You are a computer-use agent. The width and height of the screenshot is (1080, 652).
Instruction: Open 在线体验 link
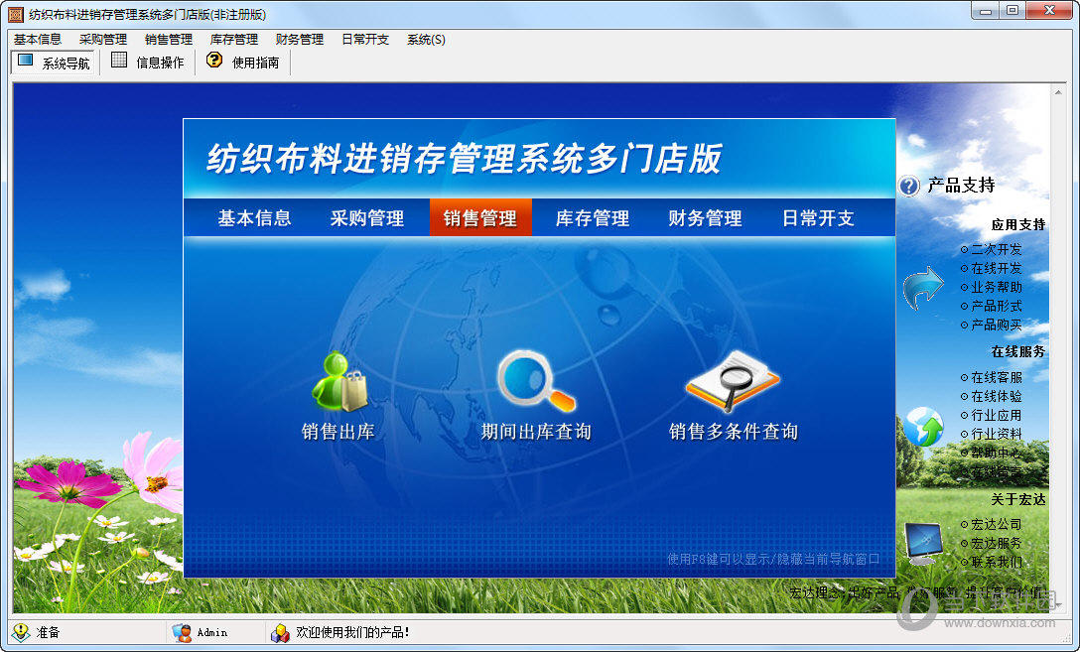click(996, 396)
